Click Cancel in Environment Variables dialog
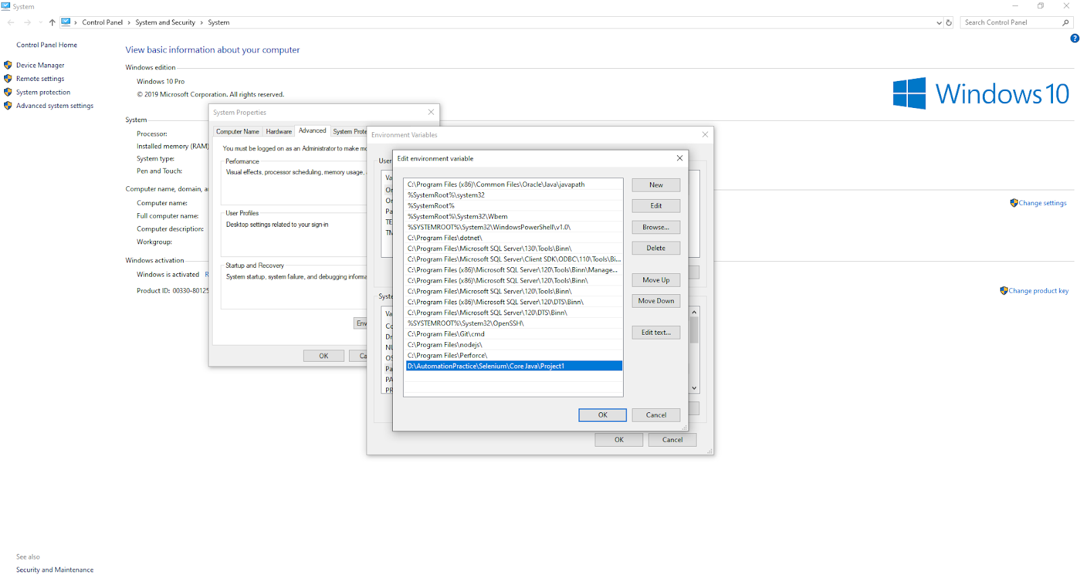 pyautogui.click(x=672, y=440)
